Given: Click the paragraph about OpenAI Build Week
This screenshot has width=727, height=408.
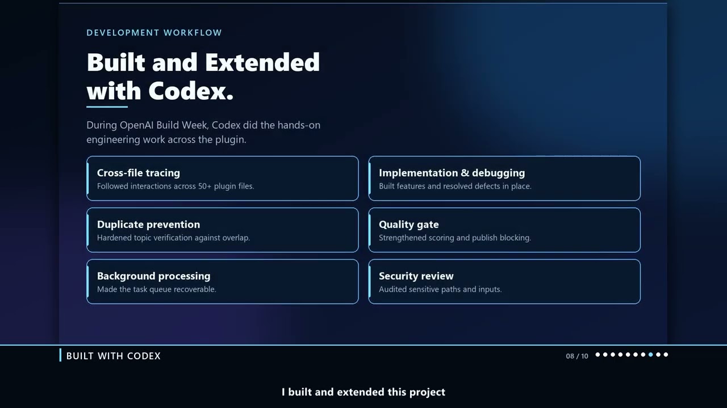Looking at the screenshot, I should coord(203,132).
